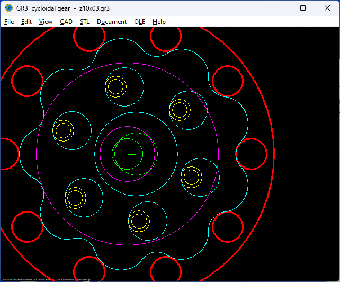Click the small cyan tick inside red roller
Image resolution: width=340 pixels, height=282 pixels.
pos(220,224)
